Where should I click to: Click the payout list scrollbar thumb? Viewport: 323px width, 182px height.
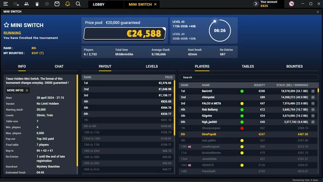174,108
